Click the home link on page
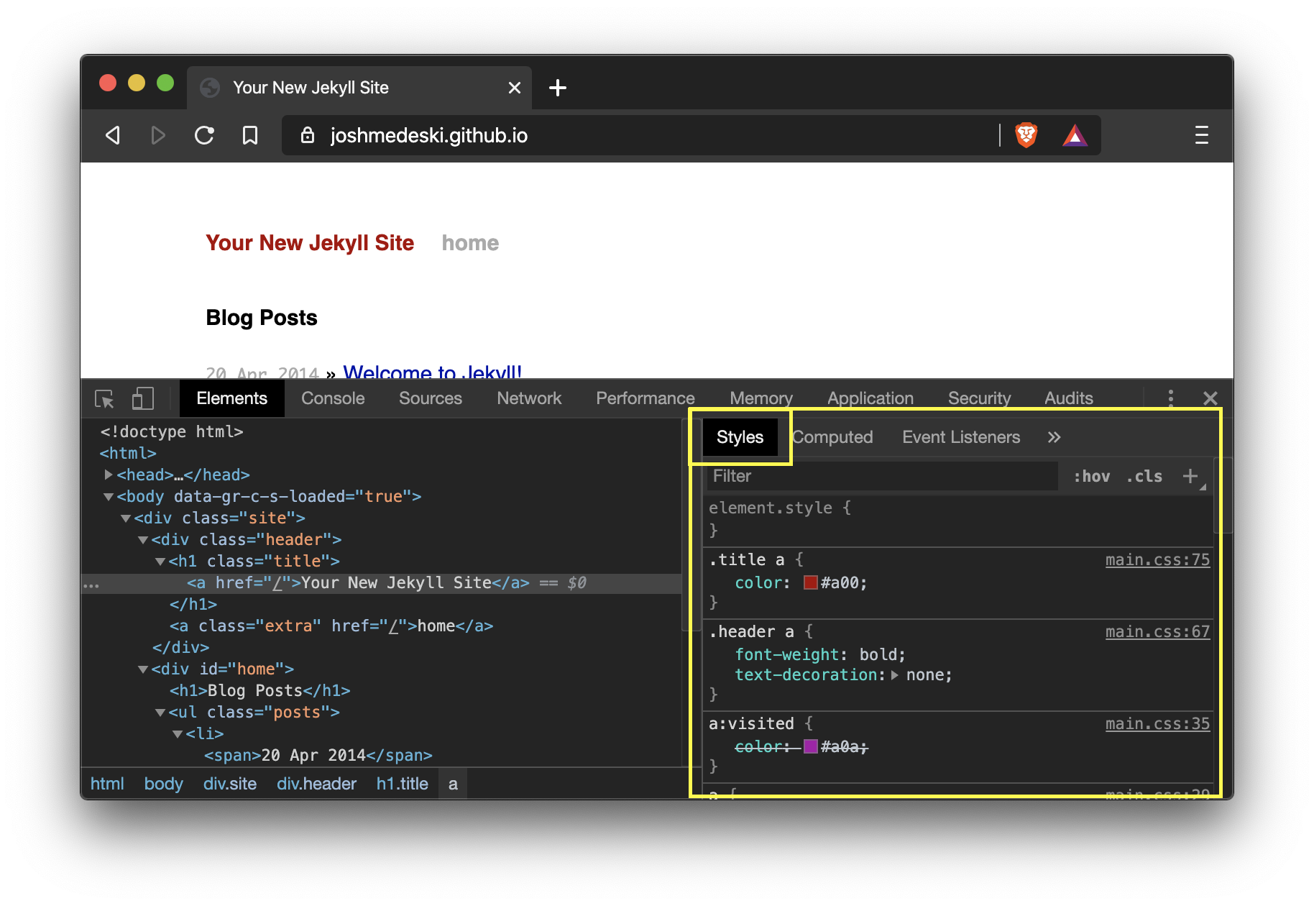This screenshot has height=906, width=1314. [x=470, y=243]
